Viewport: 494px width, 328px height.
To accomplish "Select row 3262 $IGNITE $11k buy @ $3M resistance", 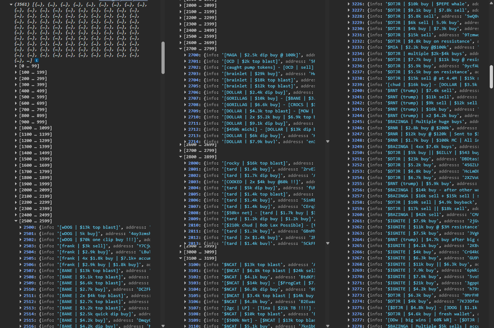I will [414, 227].
